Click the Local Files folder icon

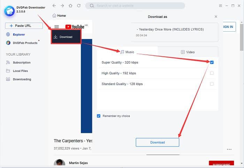coord(8,71)
